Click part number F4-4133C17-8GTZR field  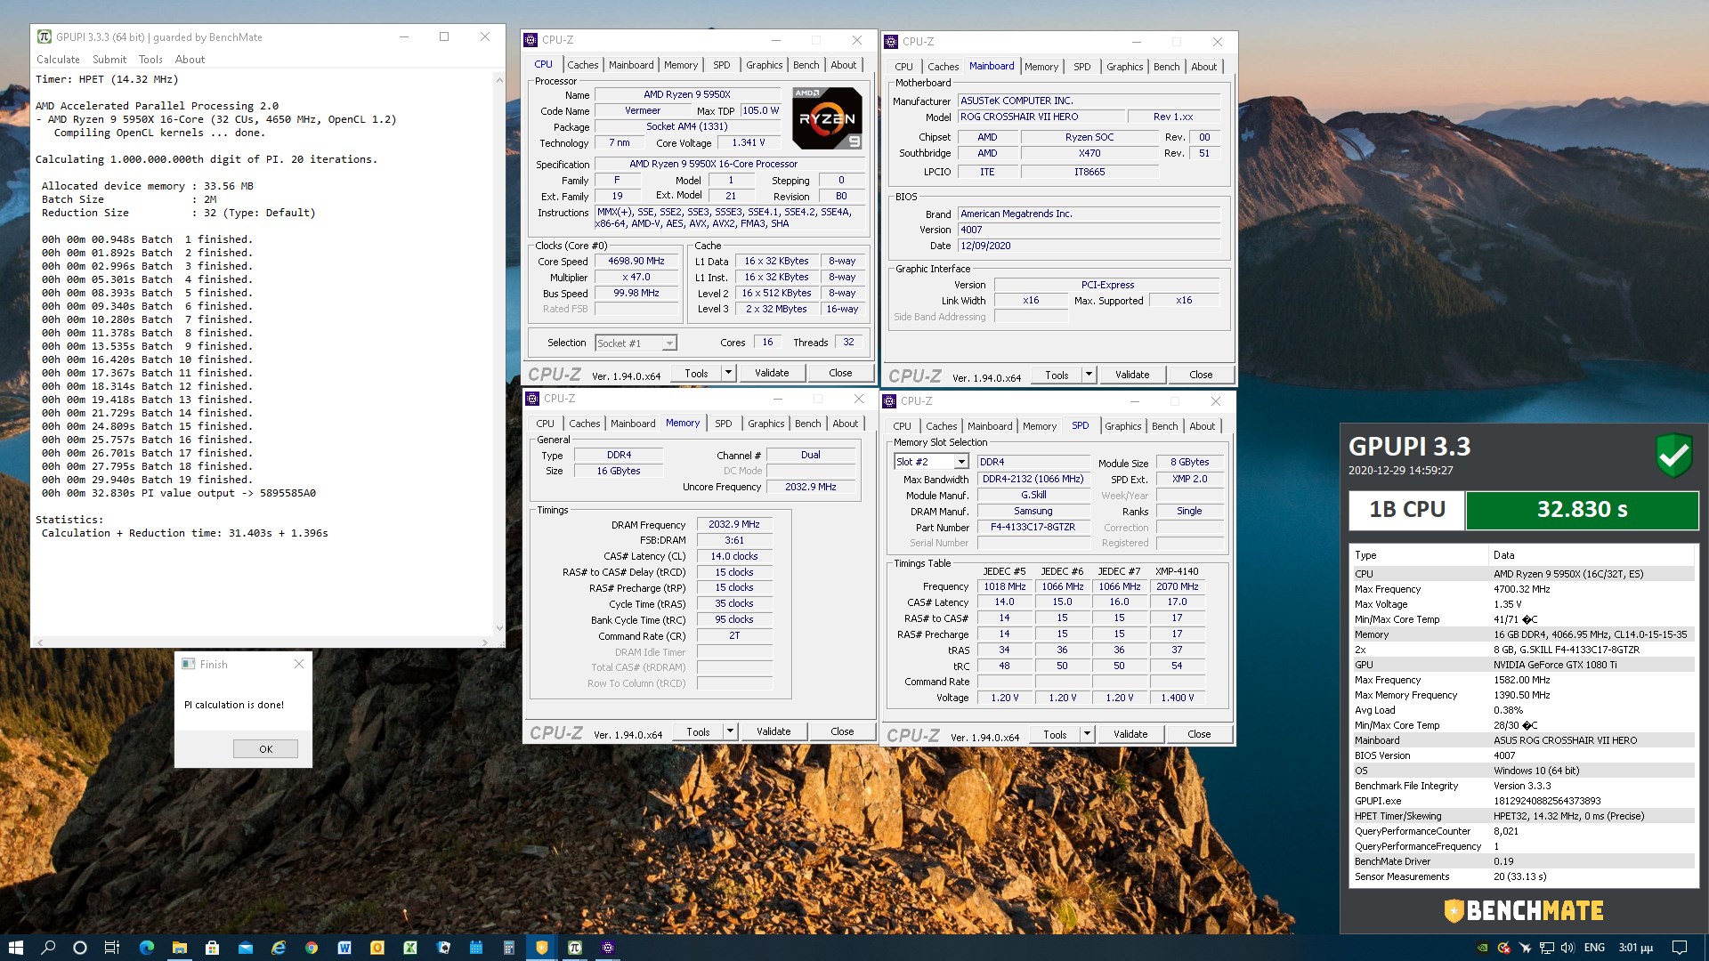[1033, 527]
